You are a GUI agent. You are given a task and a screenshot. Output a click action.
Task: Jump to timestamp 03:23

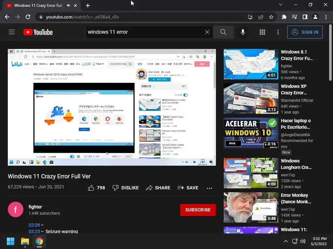click(x=34, y=231)
